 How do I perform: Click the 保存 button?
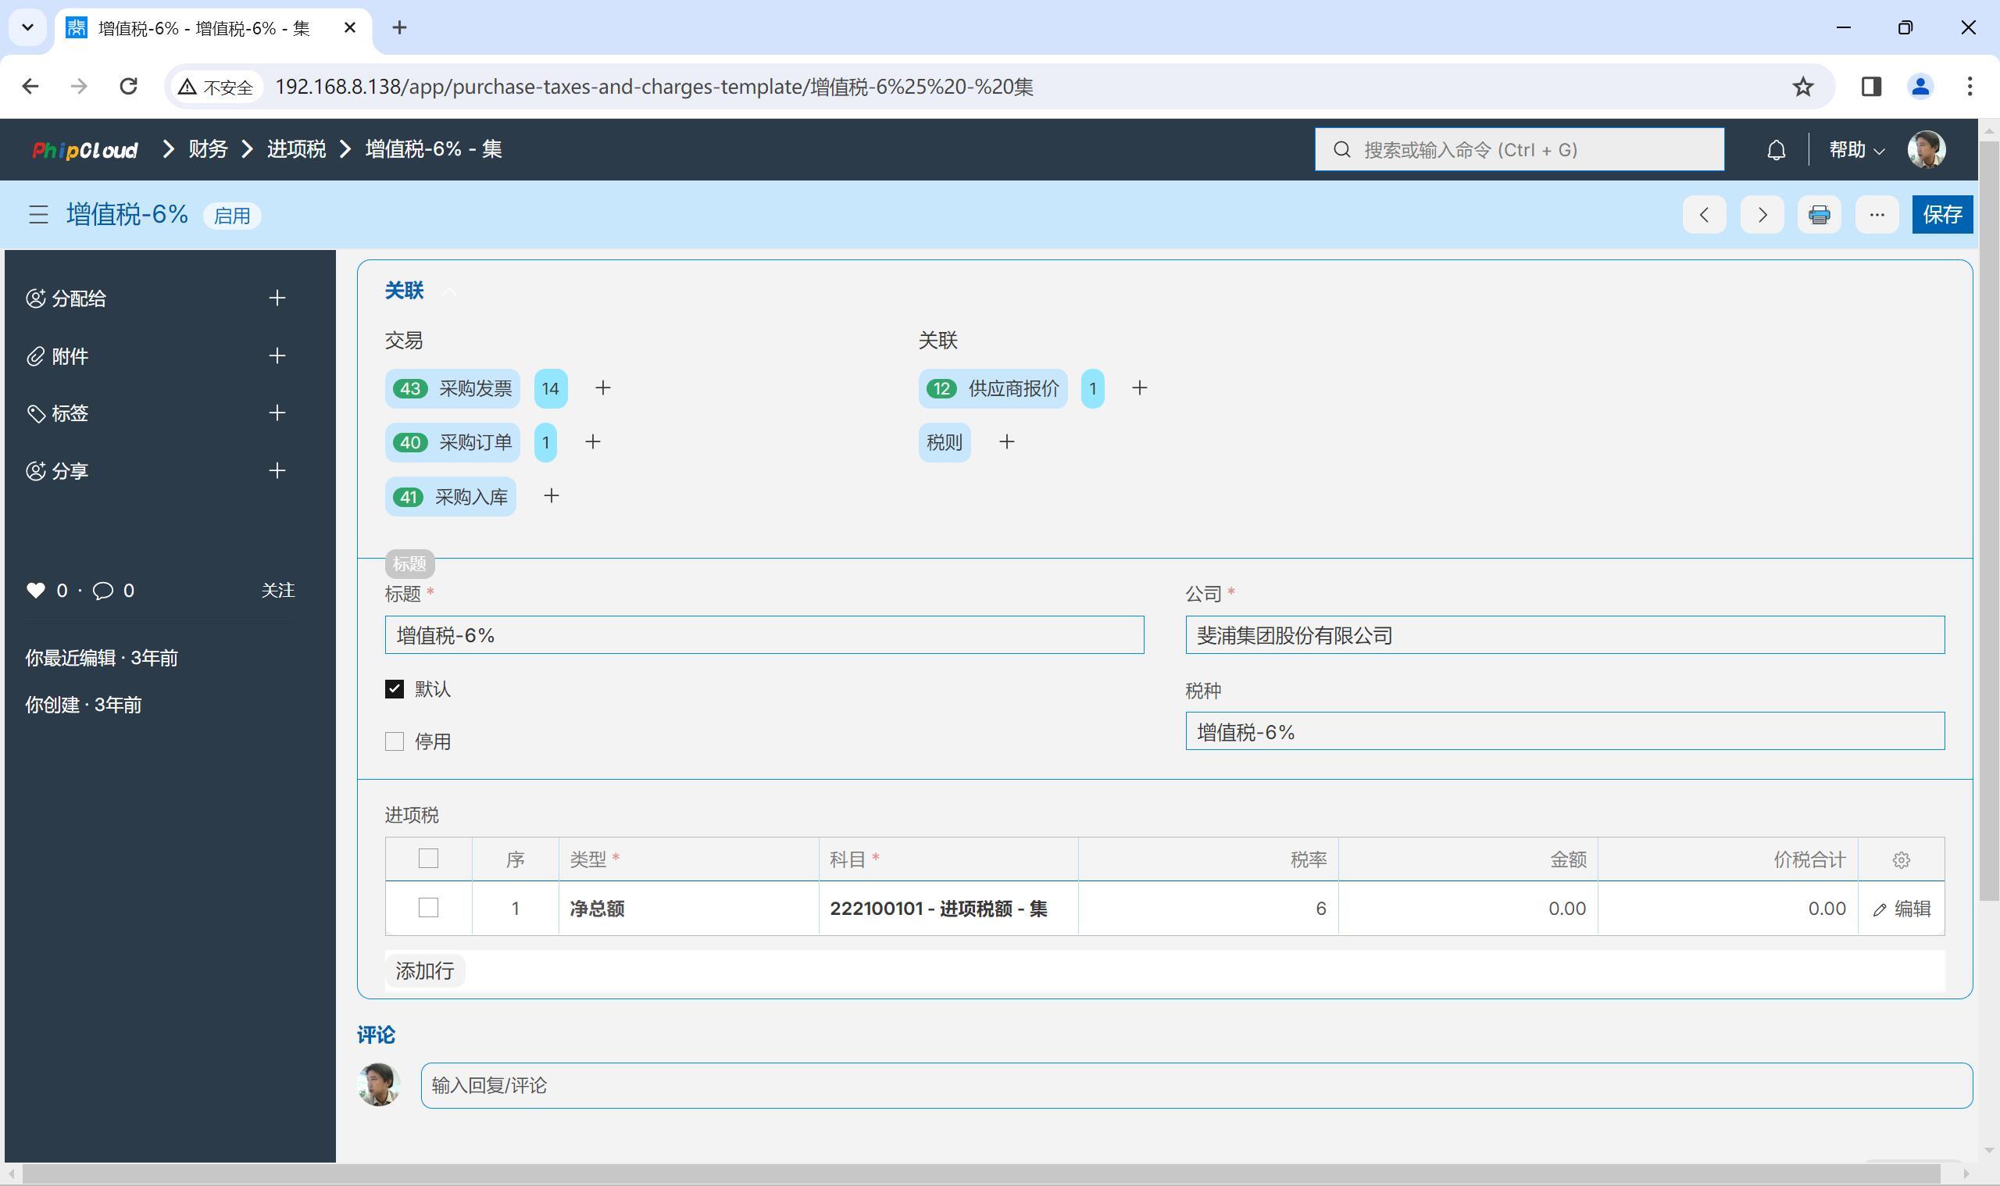coord(1941,215)
